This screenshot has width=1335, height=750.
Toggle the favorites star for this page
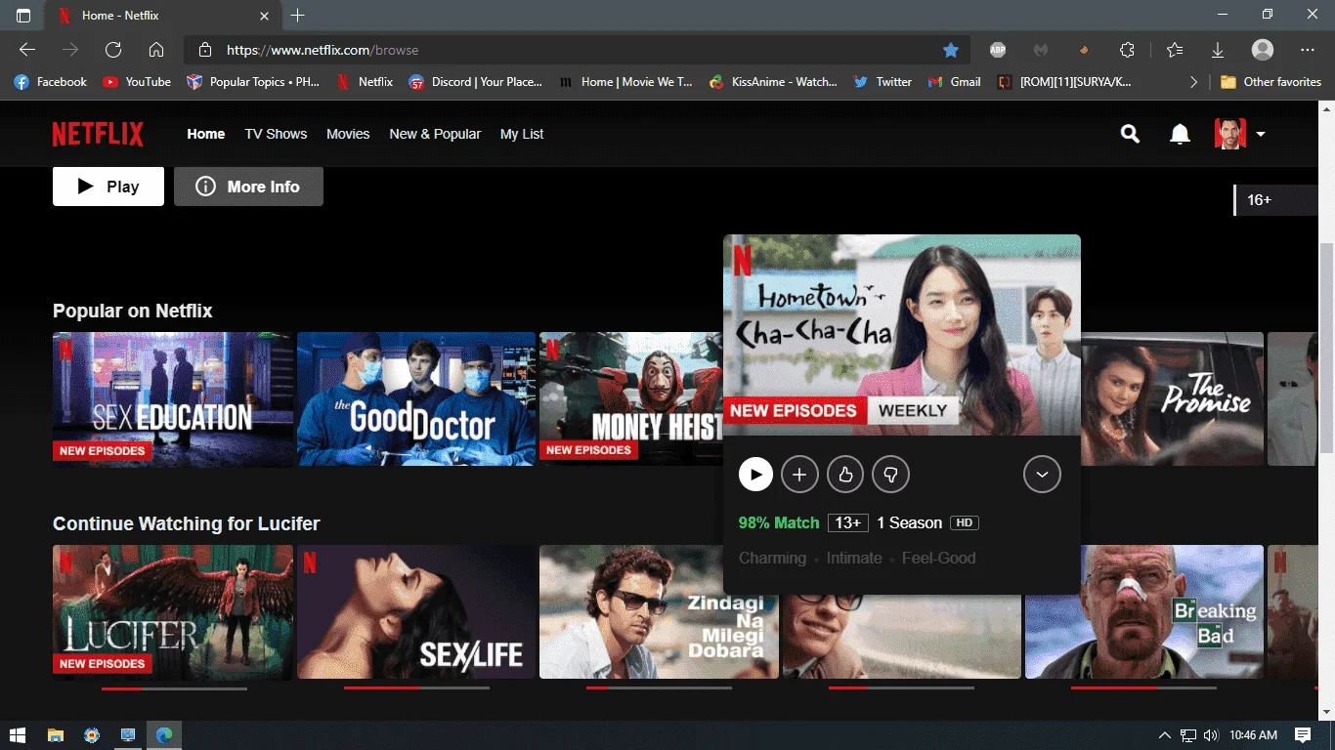point(951,50)
